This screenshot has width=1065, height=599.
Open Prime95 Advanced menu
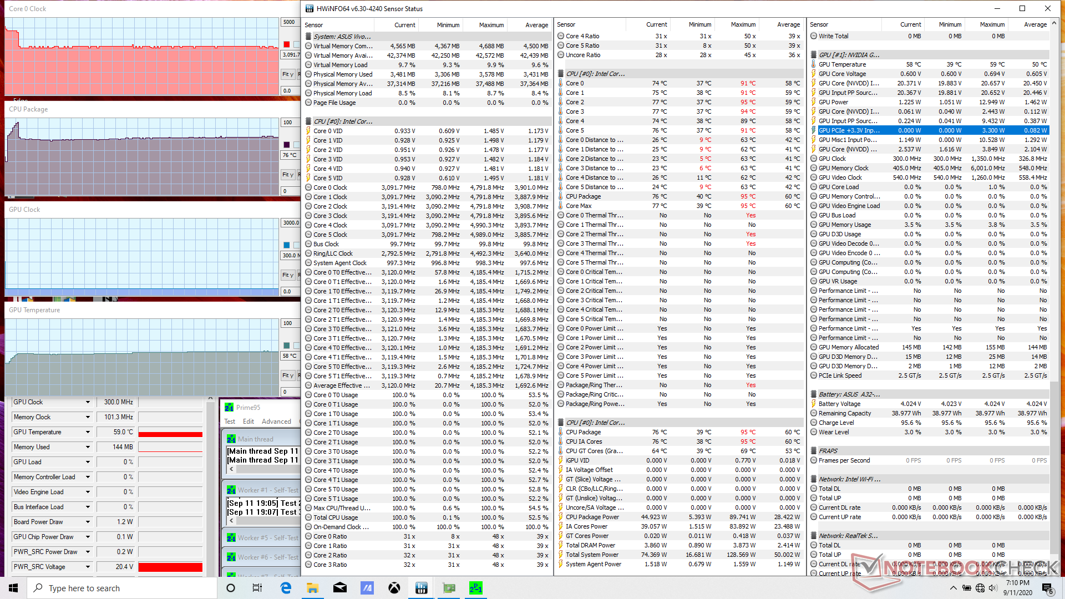(276, 422)
